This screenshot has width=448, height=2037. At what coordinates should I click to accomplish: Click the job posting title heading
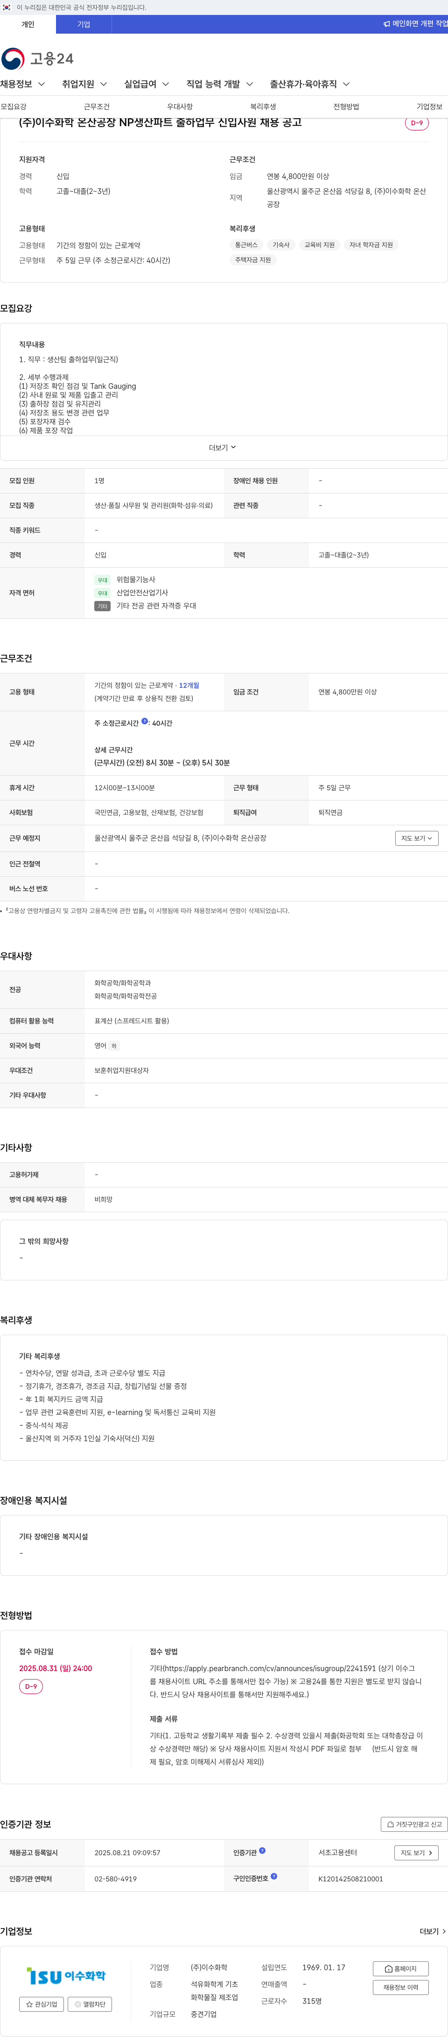click(161, 122)
